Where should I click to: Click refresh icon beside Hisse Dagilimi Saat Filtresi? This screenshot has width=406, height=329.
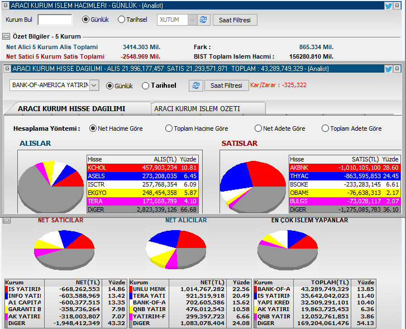(196, 85)
